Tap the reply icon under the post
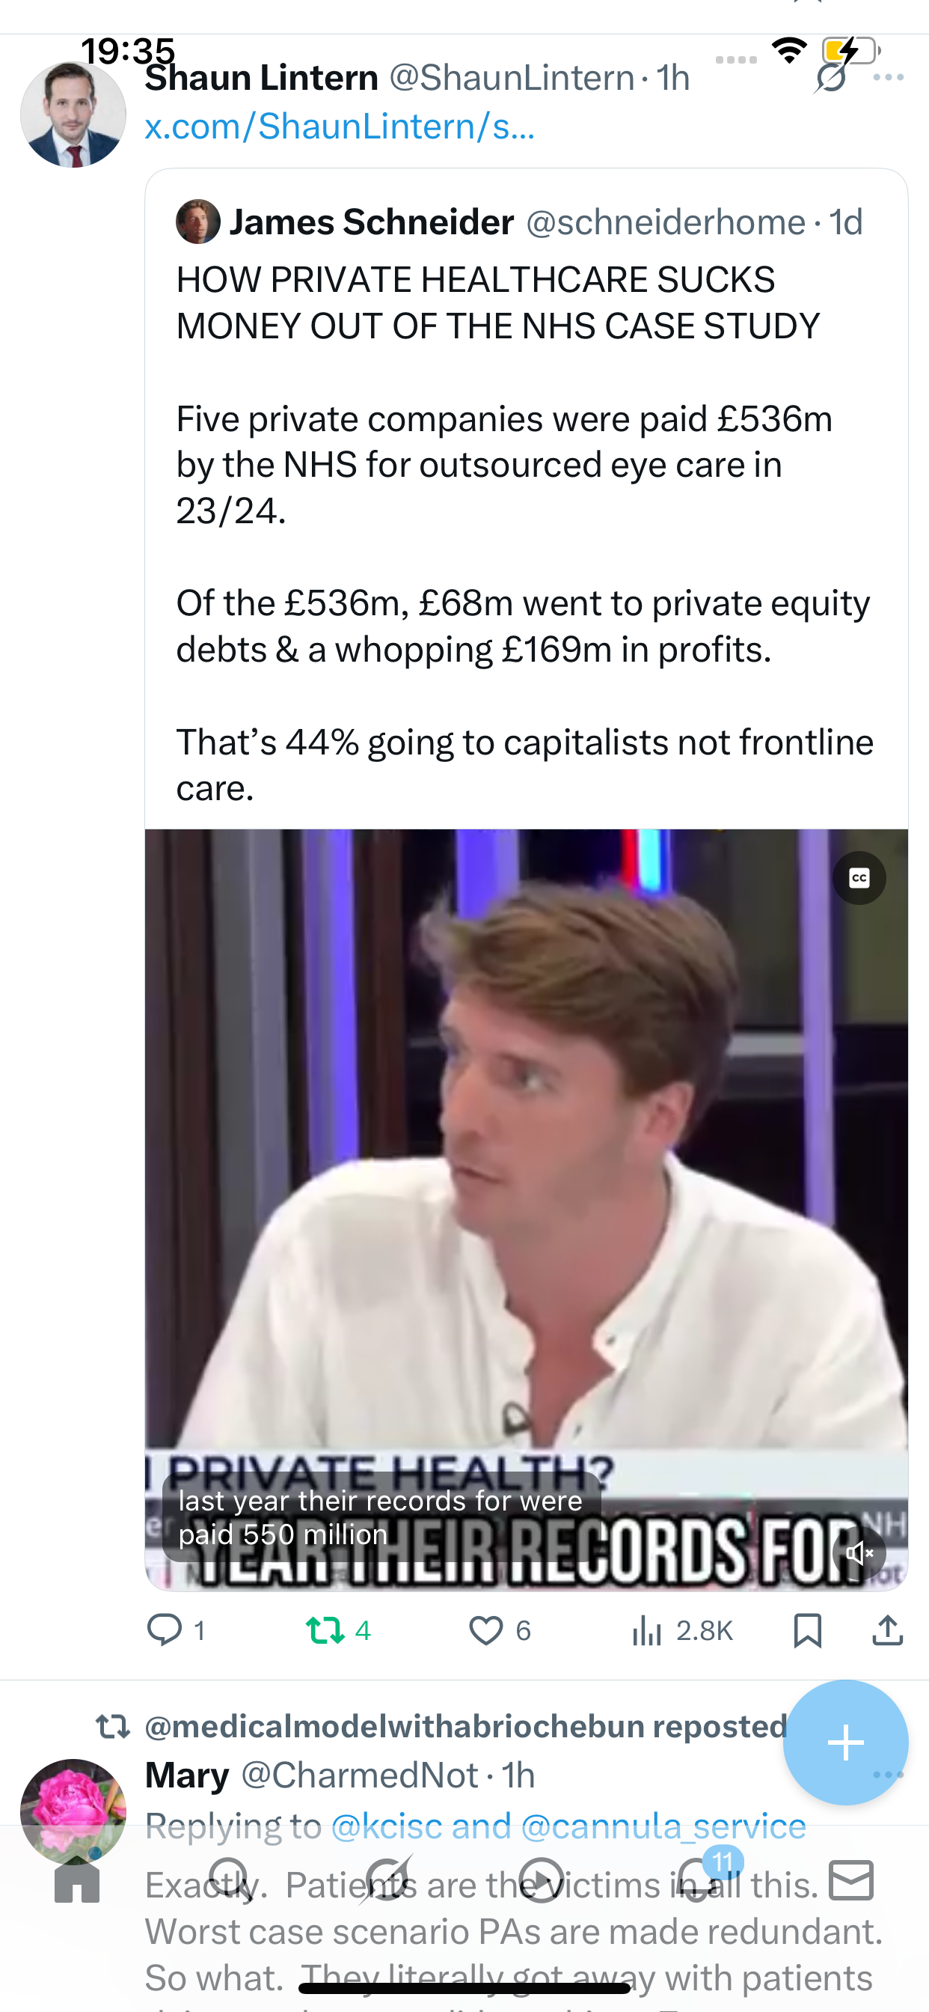This screenshot has height=2012, width=929. [165, 1630]
